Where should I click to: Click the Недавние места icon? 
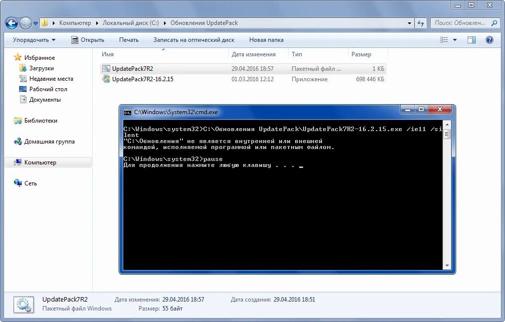(22, 79)
